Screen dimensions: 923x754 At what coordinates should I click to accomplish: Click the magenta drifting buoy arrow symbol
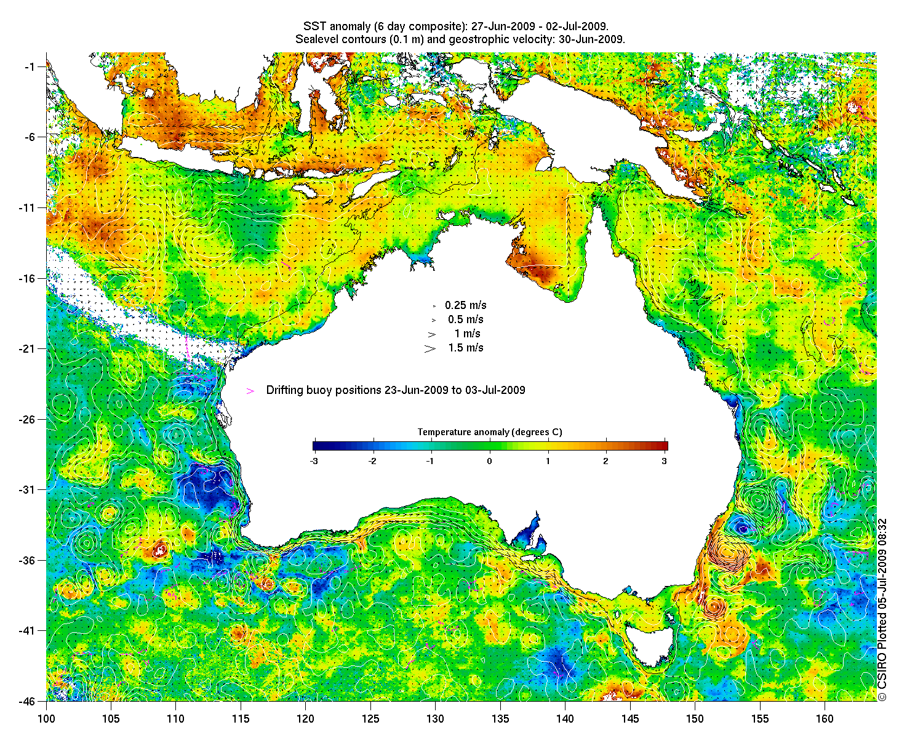pyautogui.click(x=250, y=391)
